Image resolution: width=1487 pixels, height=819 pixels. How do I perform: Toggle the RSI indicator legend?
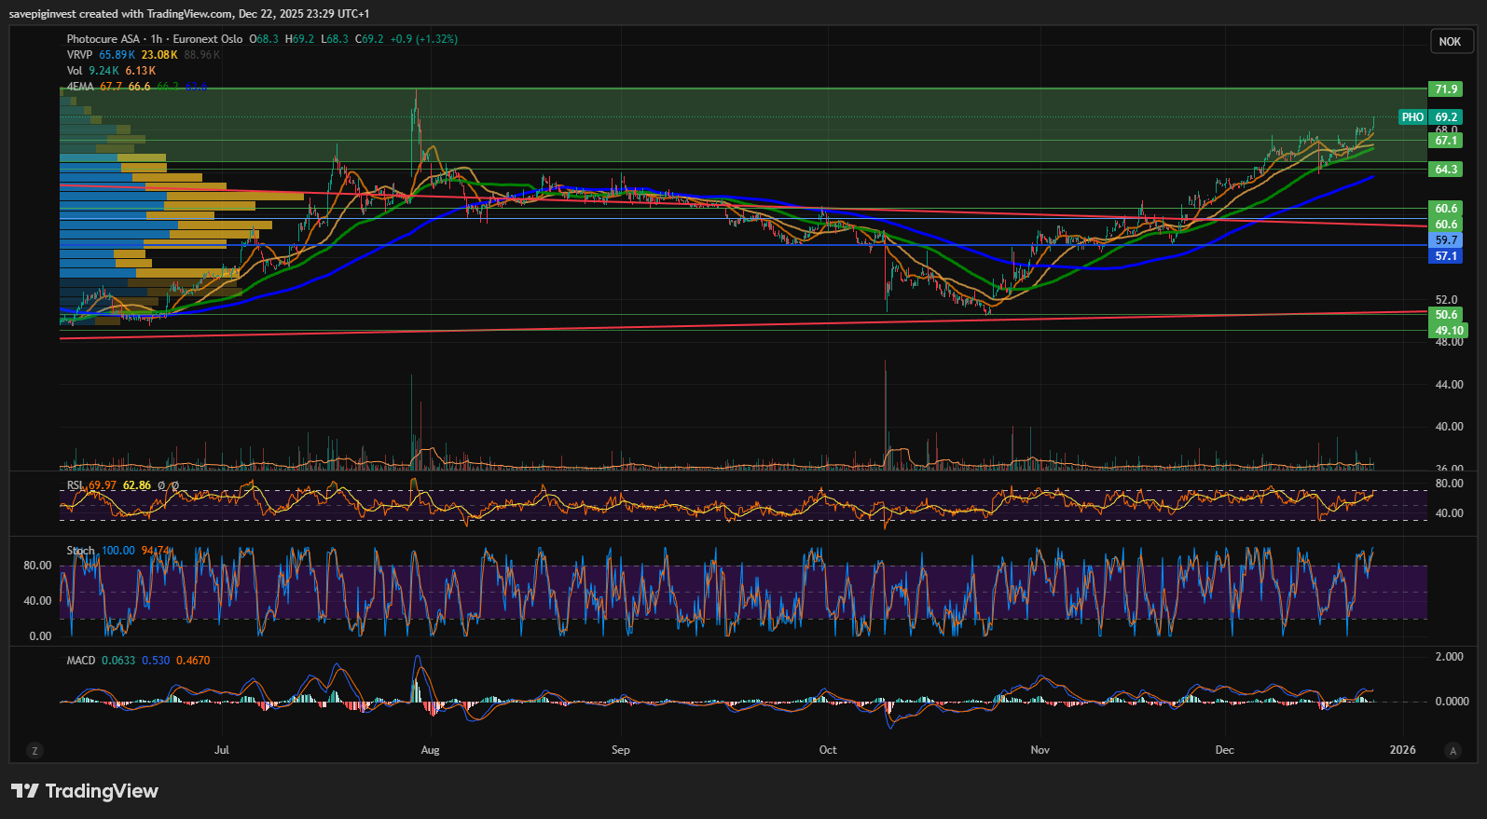[75, 485]
